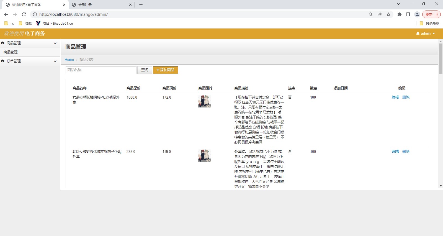Edit 女装立领长袖拼接PU皮毛呢外套 with 编辑
Screen dimensions: 443x236
pyautogui.click(x=395, y=98)
